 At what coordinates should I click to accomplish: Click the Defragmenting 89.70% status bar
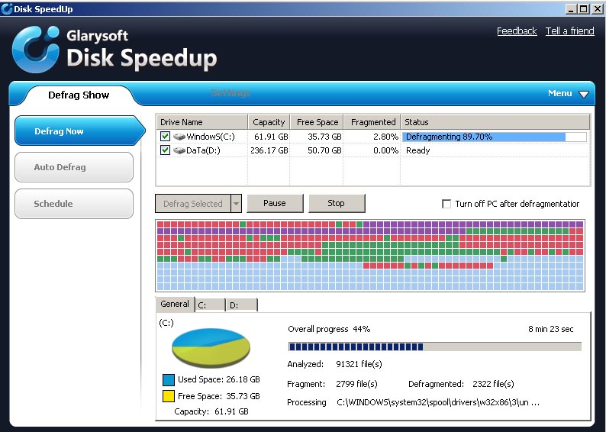click(x=495, y=137)
